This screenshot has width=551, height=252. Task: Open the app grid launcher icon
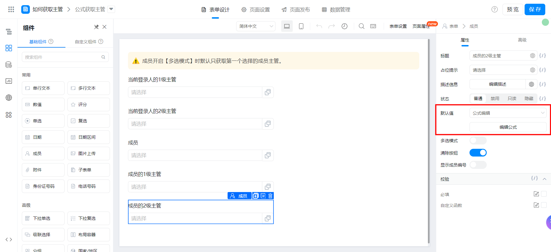point(11,9)
